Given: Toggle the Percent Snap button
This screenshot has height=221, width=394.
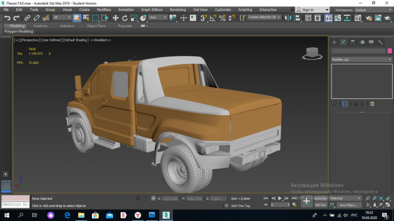Looking at the screenshot, I should (222, 17).
